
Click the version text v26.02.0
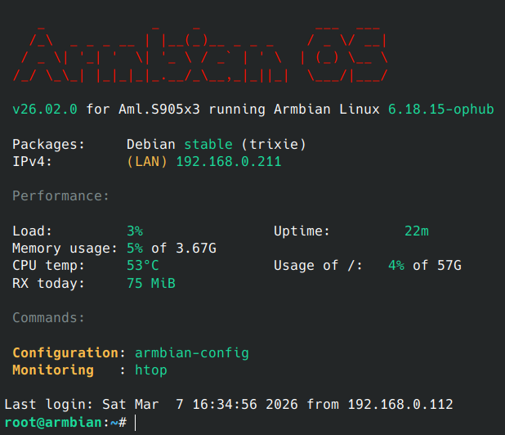tap(45, 110)
